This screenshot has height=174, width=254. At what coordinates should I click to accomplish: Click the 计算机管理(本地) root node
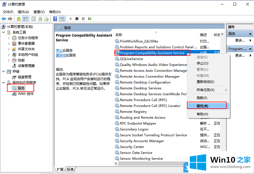(x=20, y=27)
